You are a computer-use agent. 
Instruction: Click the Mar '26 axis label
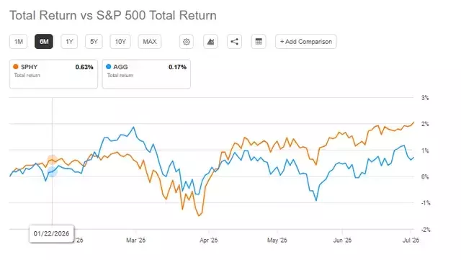point(136,241)
